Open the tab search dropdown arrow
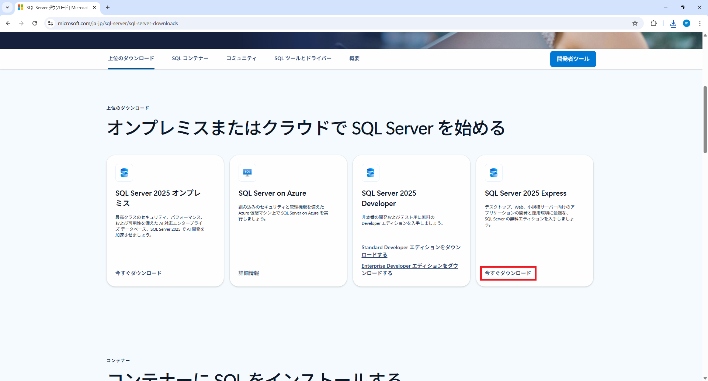Viewport: 708px width, 381px height. (x=7, y=7)
